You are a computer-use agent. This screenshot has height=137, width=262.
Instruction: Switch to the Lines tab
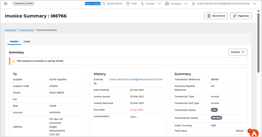point(27,42)
